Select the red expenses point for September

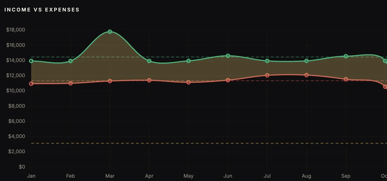point(346,79)
